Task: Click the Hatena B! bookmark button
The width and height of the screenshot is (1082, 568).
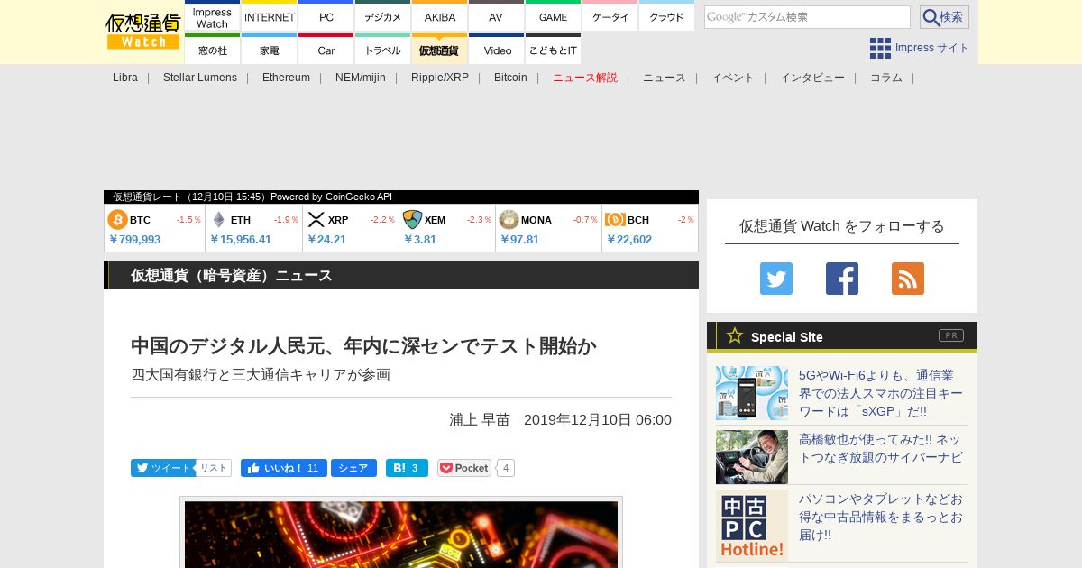Action: click(407, 468)
